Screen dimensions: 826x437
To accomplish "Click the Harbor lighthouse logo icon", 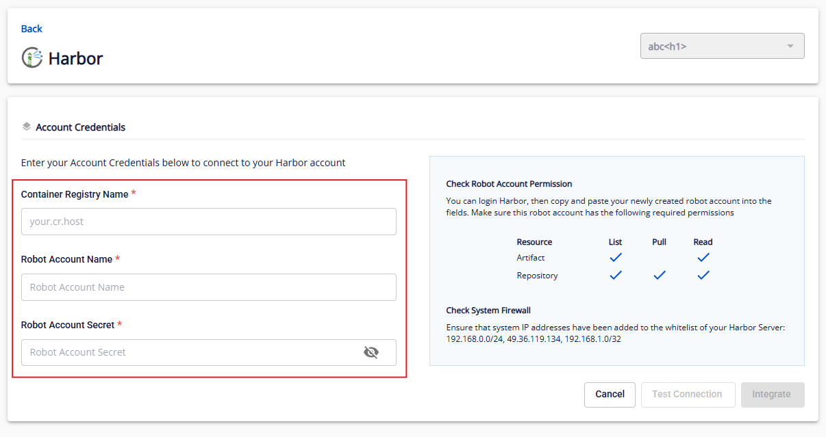I will [x=32, y=58].
